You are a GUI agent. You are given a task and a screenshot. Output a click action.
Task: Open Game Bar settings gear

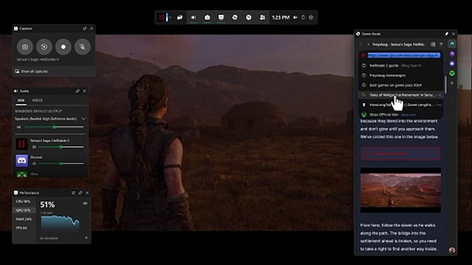(x=311, y=17)
